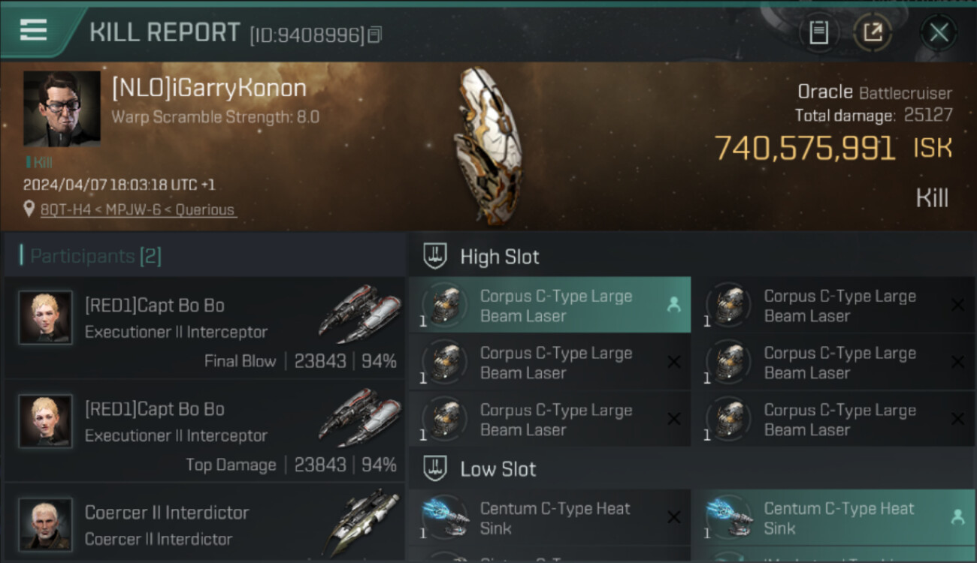Open the Participants [2] tab

(x=95, y=257)
